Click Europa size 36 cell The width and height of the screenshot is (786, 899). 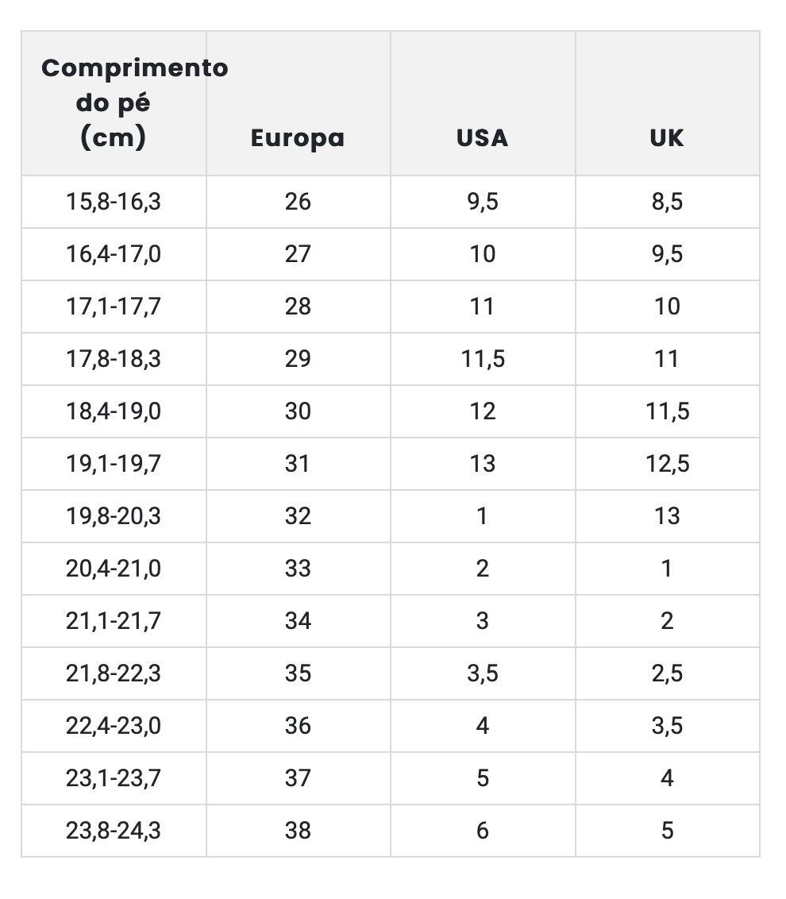(298, 726)
